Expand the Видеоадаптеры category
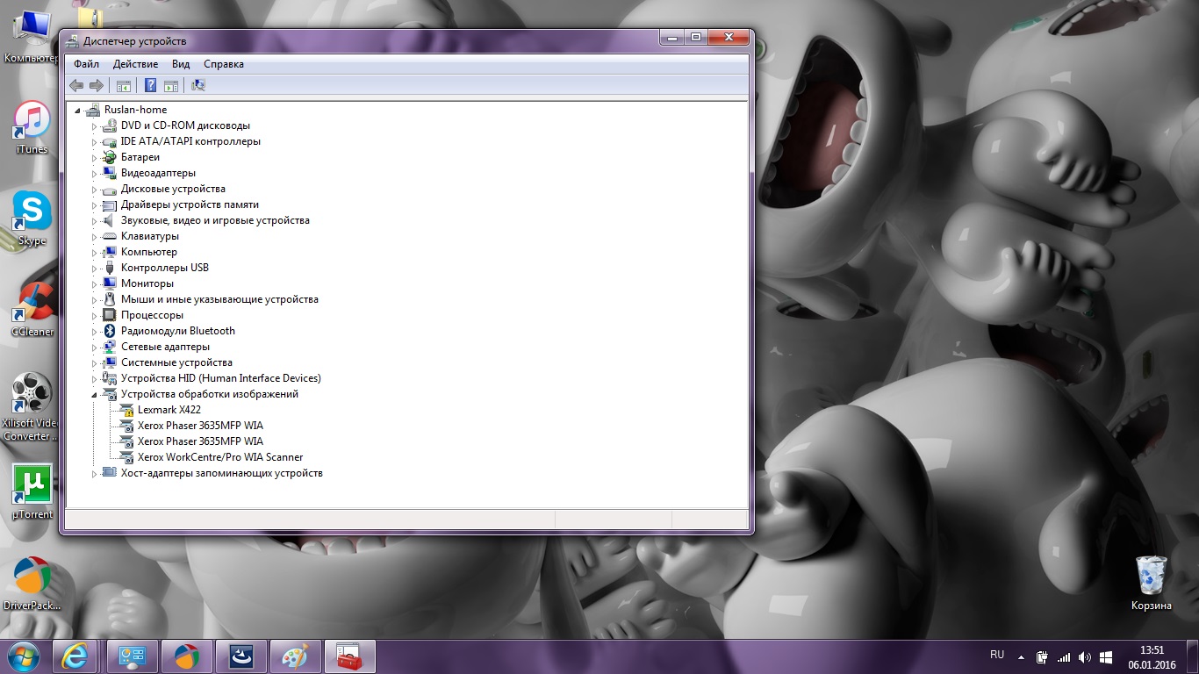This screenshot has width=1199, height=674. (x=95, y=174)
